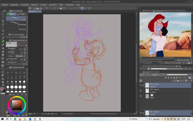Select the Auto select magic wand tool
Screen dimensions: 193x121
pos(3,31)
